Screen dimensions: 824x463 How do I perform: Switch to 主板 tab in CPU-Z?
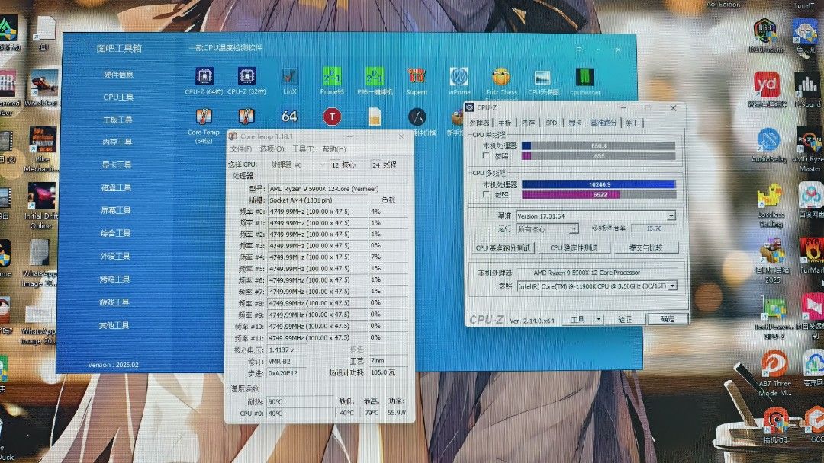pyautogui.click(x=504, y=123)
